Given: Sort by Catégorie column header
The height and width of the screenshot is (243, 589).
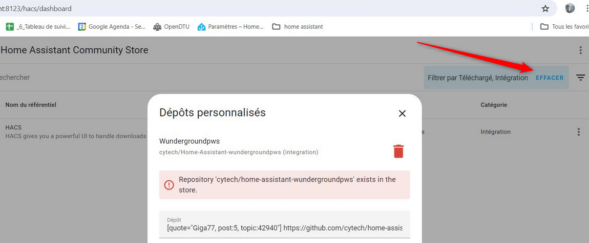Looking at the screenshot, I should [494, 105].
